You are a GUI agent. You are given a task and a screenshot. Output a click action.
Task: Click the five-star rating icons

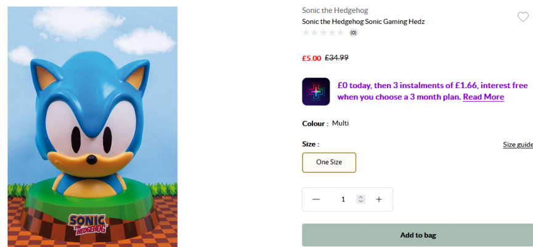pyautogui.click(x=323, y=33)
